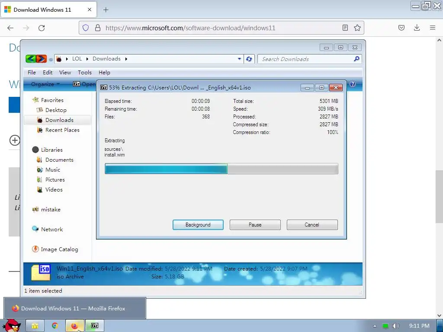Click the Documents library icon
This screenshot has height=332, width=443.
39,160
